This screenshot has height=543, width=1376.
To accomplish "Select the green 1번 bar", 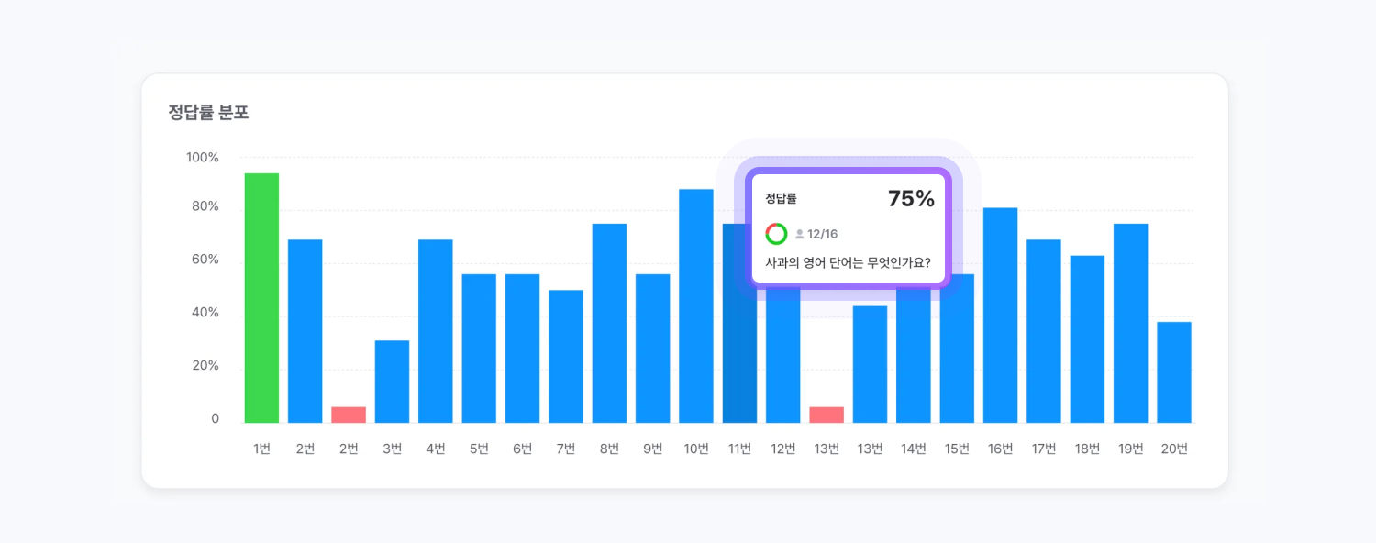I will [x=261, y=298].
